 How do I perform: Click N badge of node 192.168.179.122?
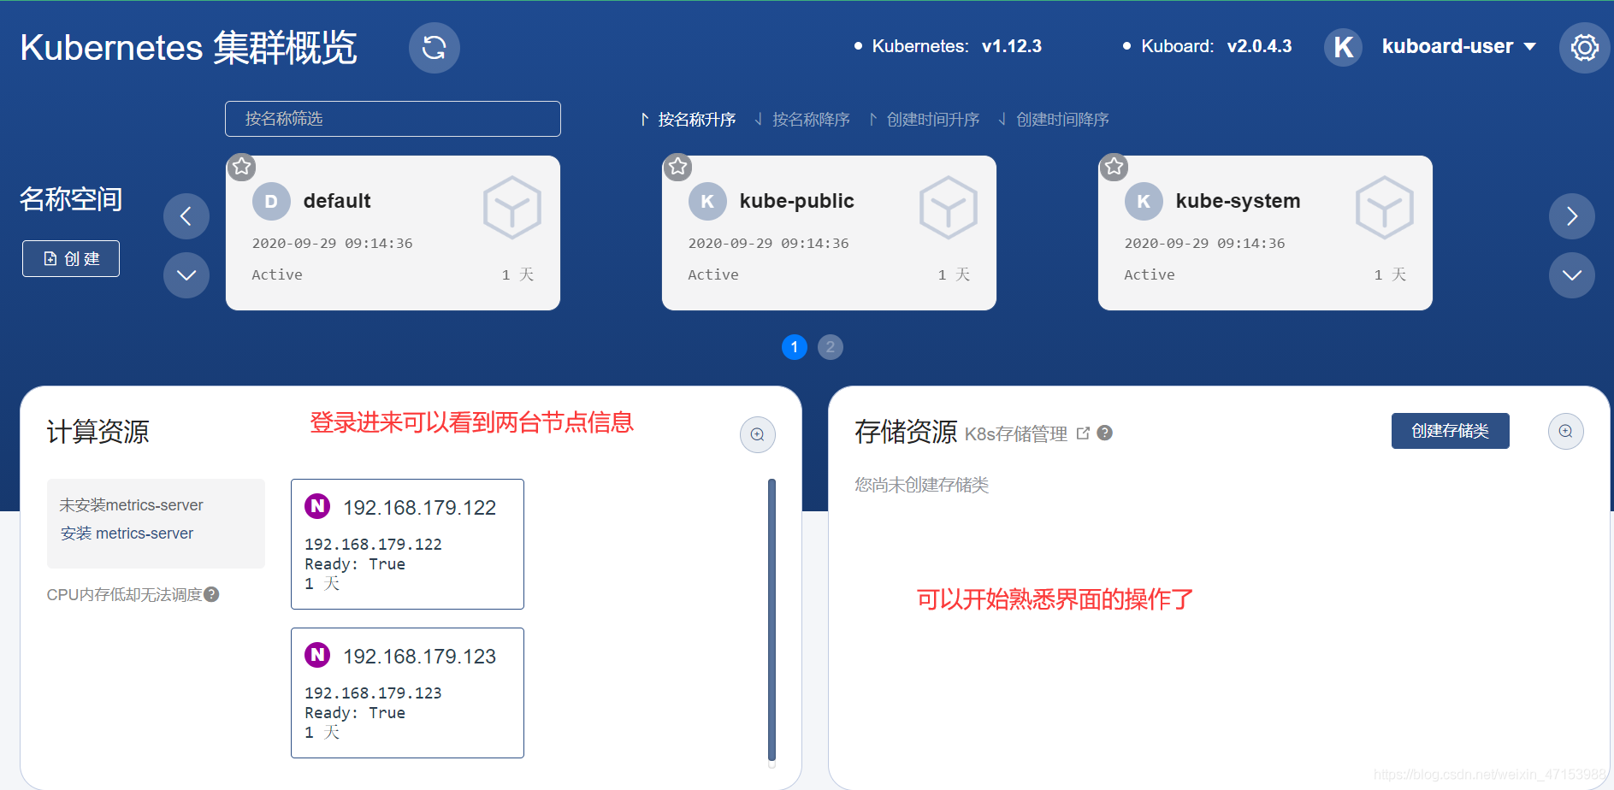point(317,506)
